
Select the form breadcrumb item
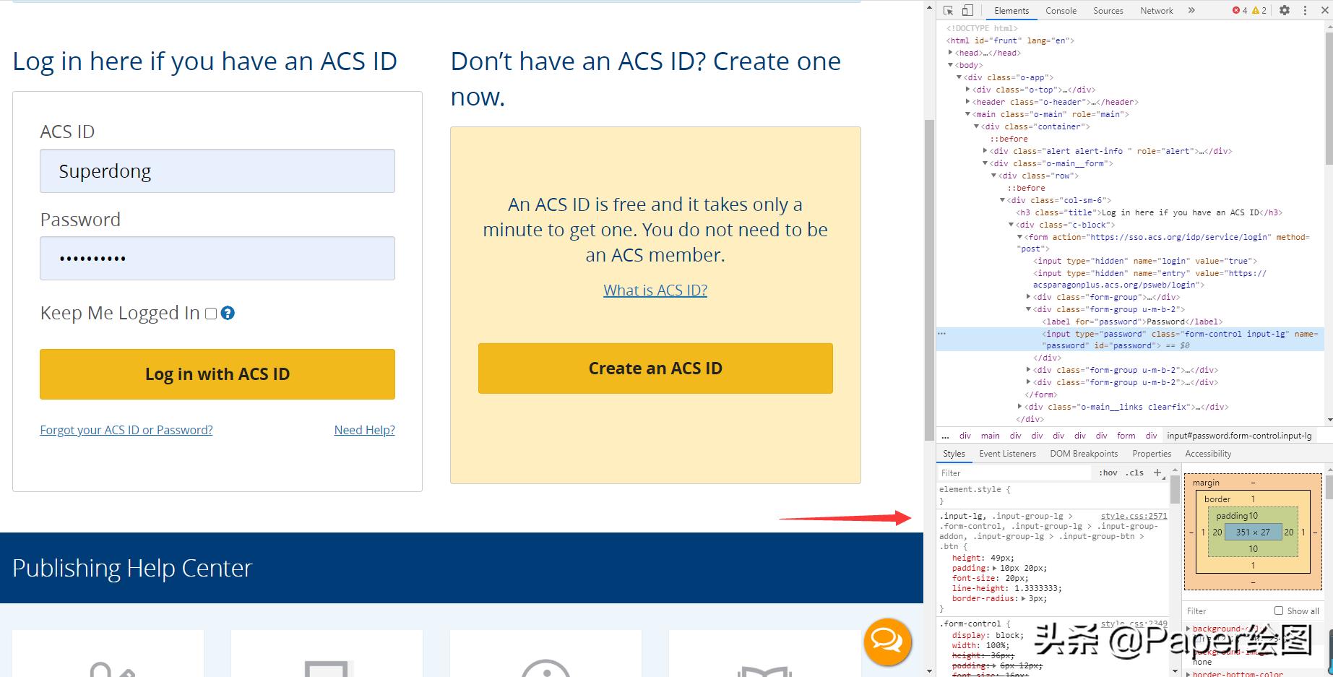click(1126, 436)
